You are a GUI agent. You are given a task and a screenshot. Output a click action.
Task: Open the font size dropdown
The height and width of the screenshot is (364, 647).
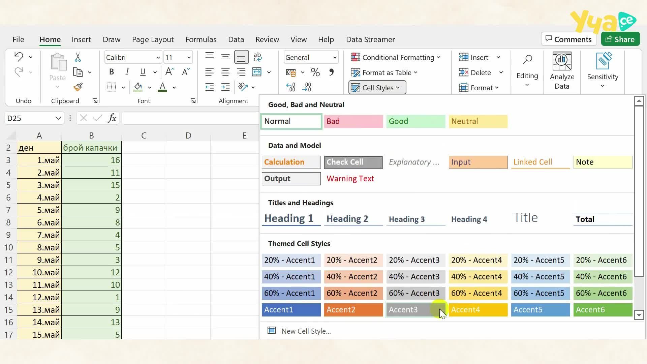[189, 57]
